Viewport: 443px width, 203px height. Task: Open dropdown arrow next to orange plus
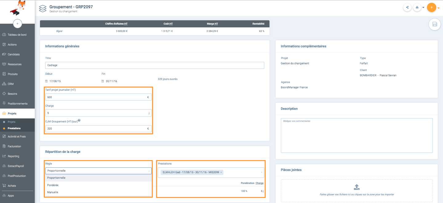pos(438,8)
